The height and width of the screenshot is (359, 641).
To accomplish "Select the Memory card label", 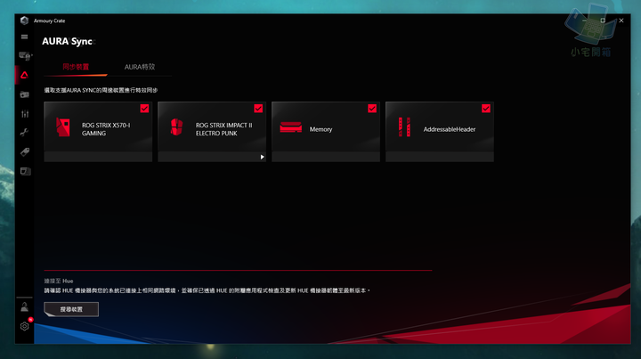I will coord(320,129).
